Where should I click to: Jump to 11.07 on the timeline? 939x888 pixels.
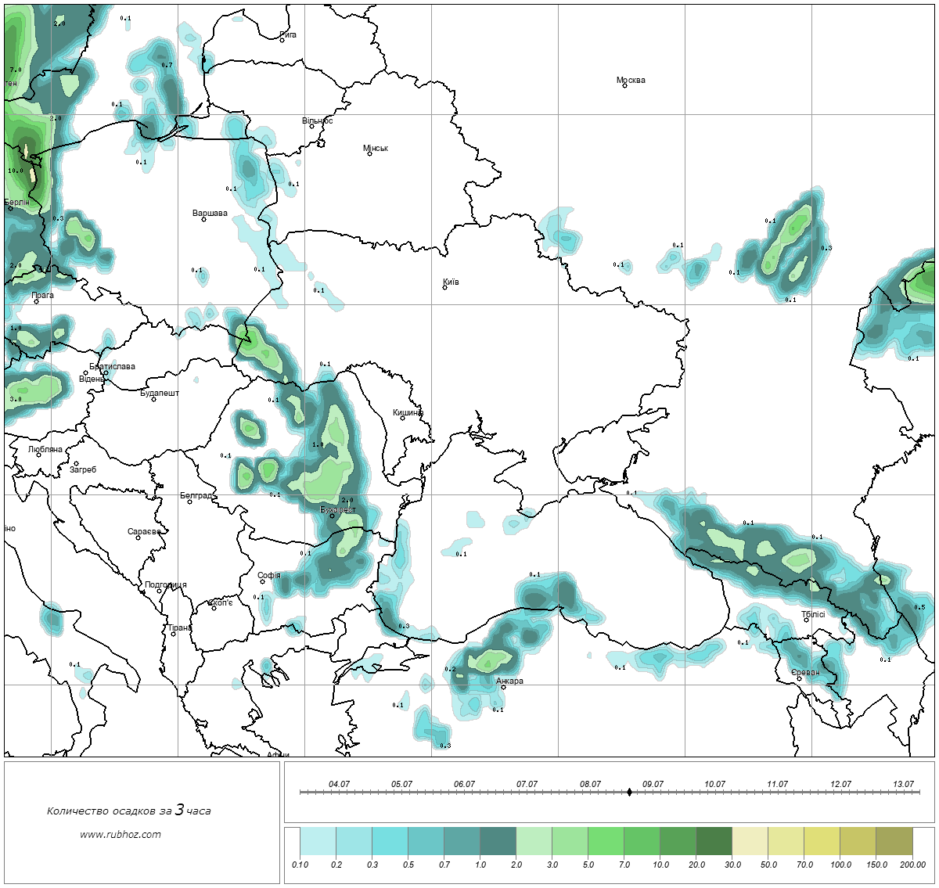777,784
